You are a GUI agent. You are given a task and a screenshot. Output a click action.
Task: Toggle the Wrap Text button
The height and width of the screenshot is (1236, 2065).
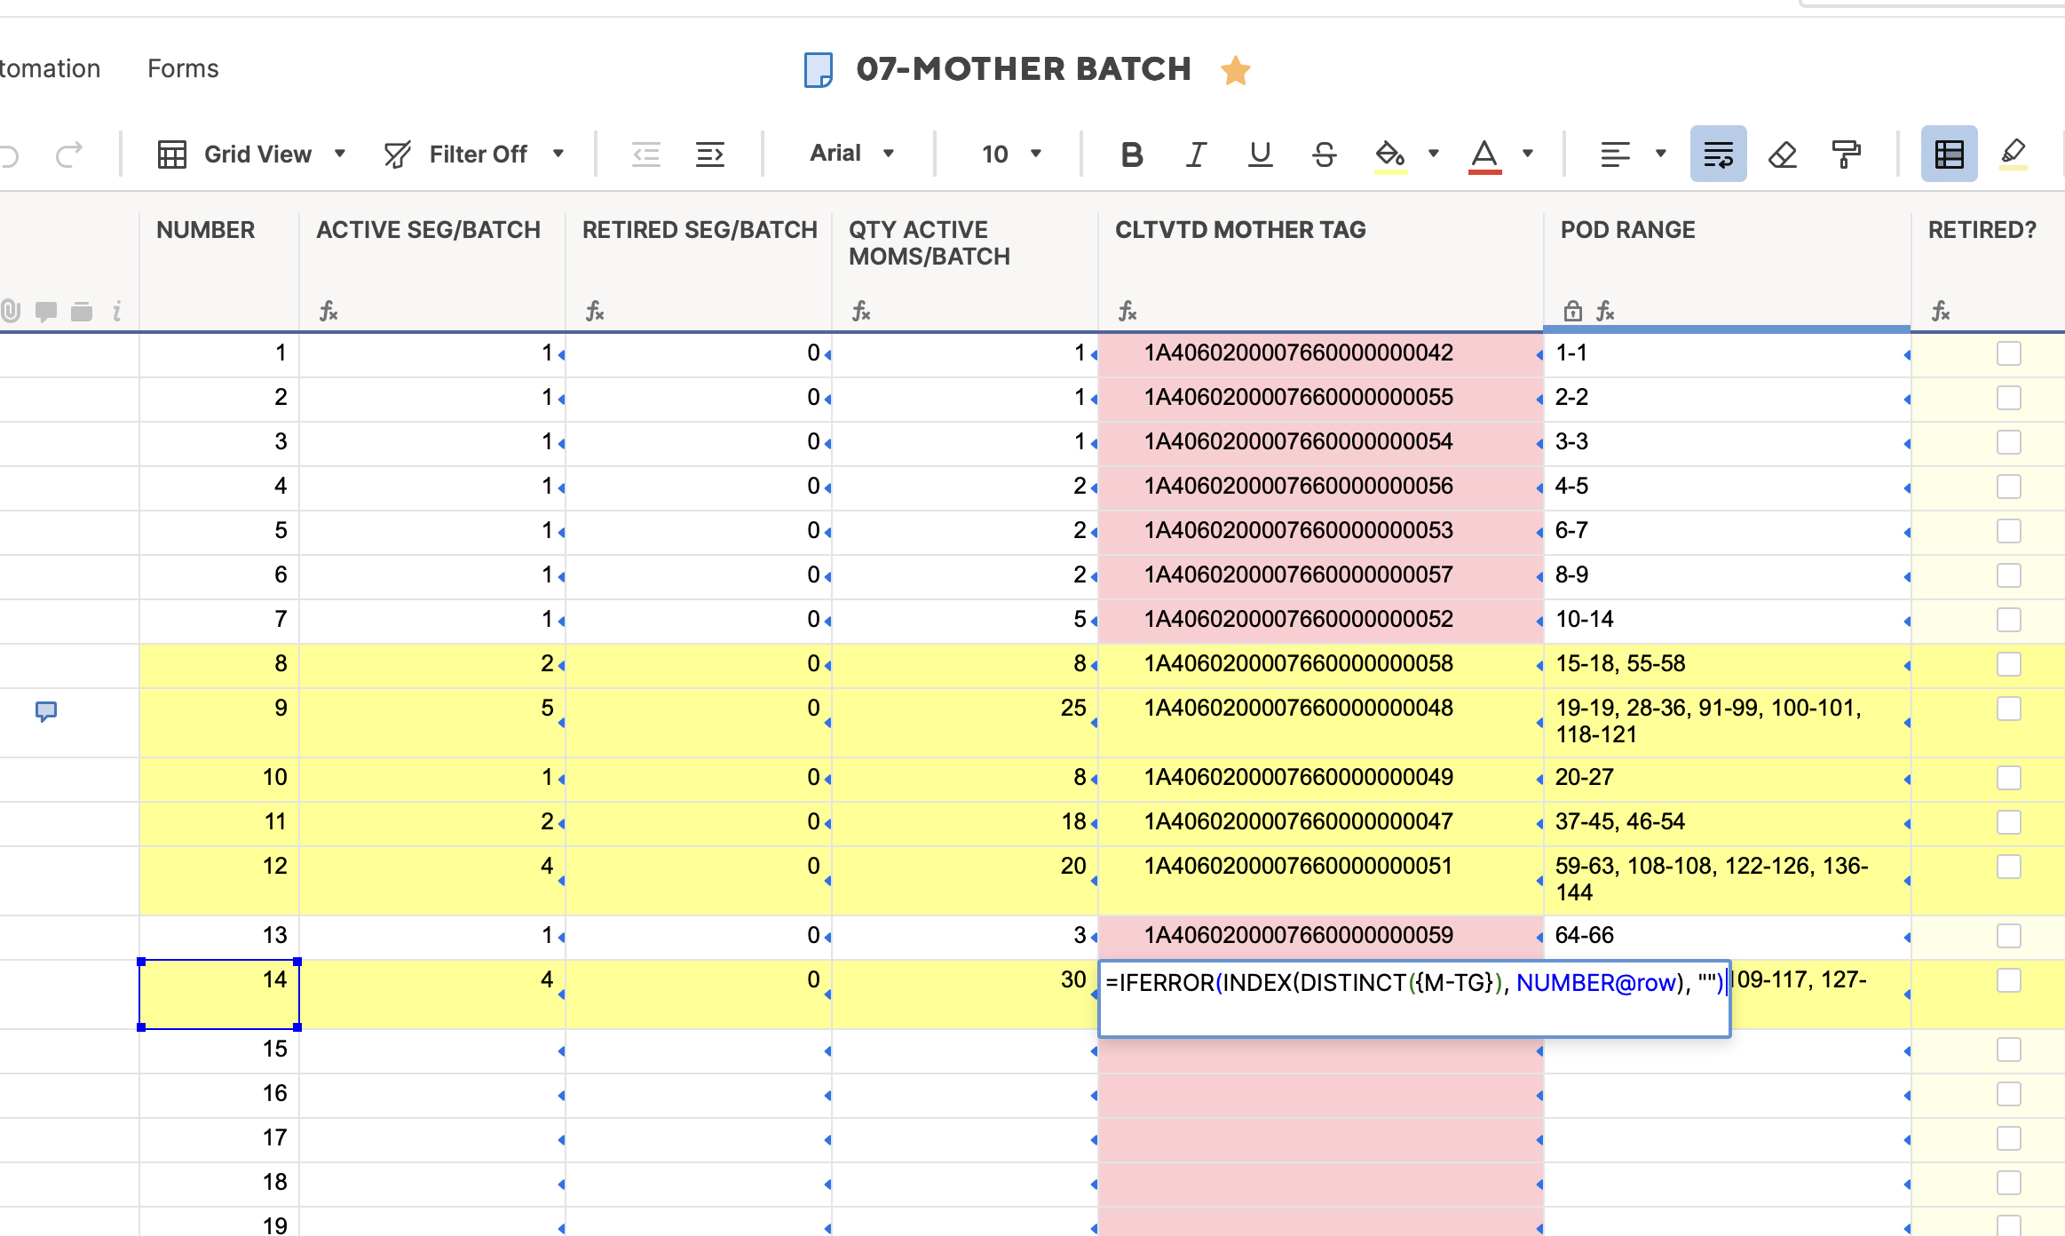click(x=1719, y=154)
